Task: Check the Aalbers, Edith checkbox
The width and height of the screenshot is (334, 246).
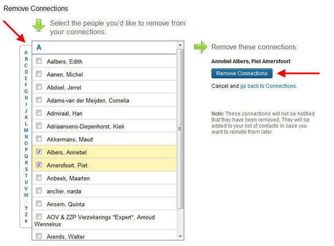Action: (x=39, y=61)
